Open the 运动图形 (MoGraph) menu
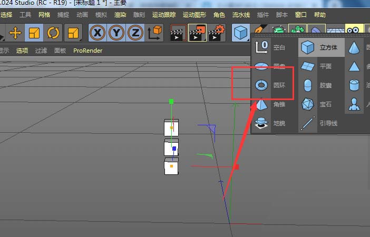 pos(193,15)
